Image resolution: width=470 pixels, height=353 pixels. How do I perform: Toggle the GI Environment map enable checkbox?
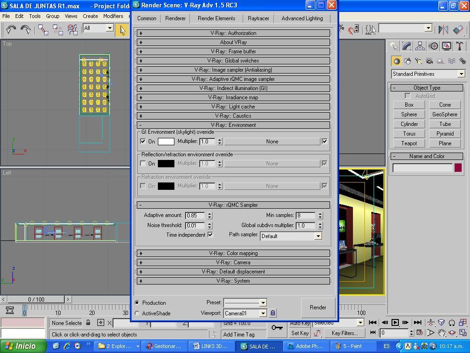(x=325, y=141)
